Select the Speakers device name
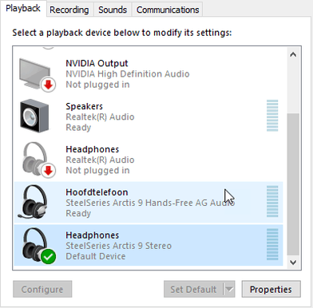Image resolution: width=313 pixels, height=308 pixels. point(84,106)
